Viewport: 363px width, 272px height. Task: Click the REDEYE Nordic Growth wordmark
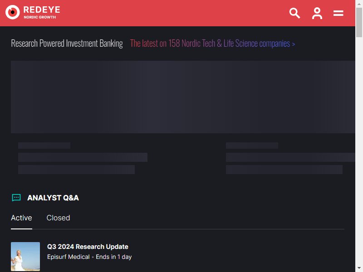[42, 12]
